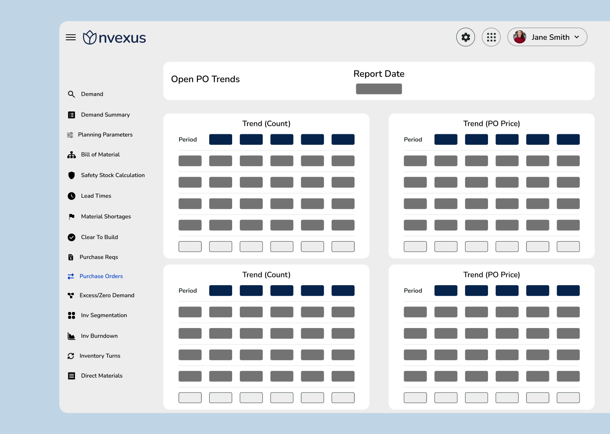Click the Lead Times clock icon

pyautogui.click(x=72, y=196)
